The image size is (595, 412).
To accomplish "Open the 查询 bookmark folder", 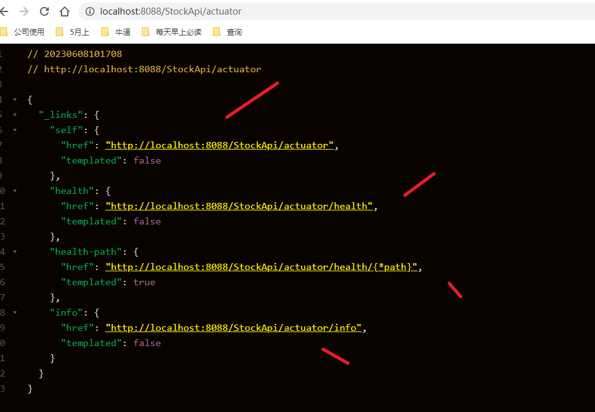I will click(227, 32).
